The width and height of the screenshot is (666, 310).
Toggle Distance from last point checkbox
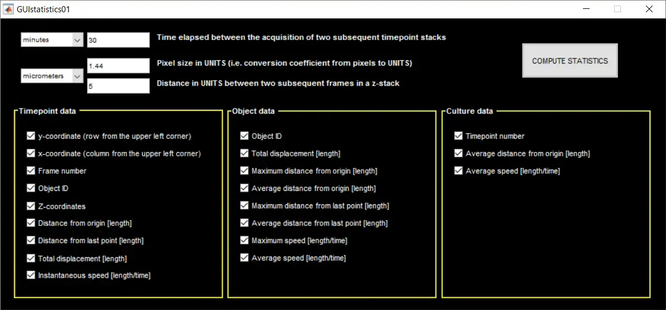tap(31, 240)
